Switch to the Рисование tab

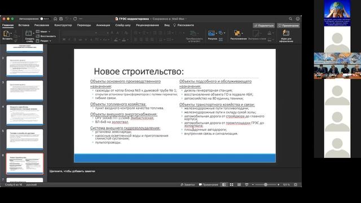(42, 25)
